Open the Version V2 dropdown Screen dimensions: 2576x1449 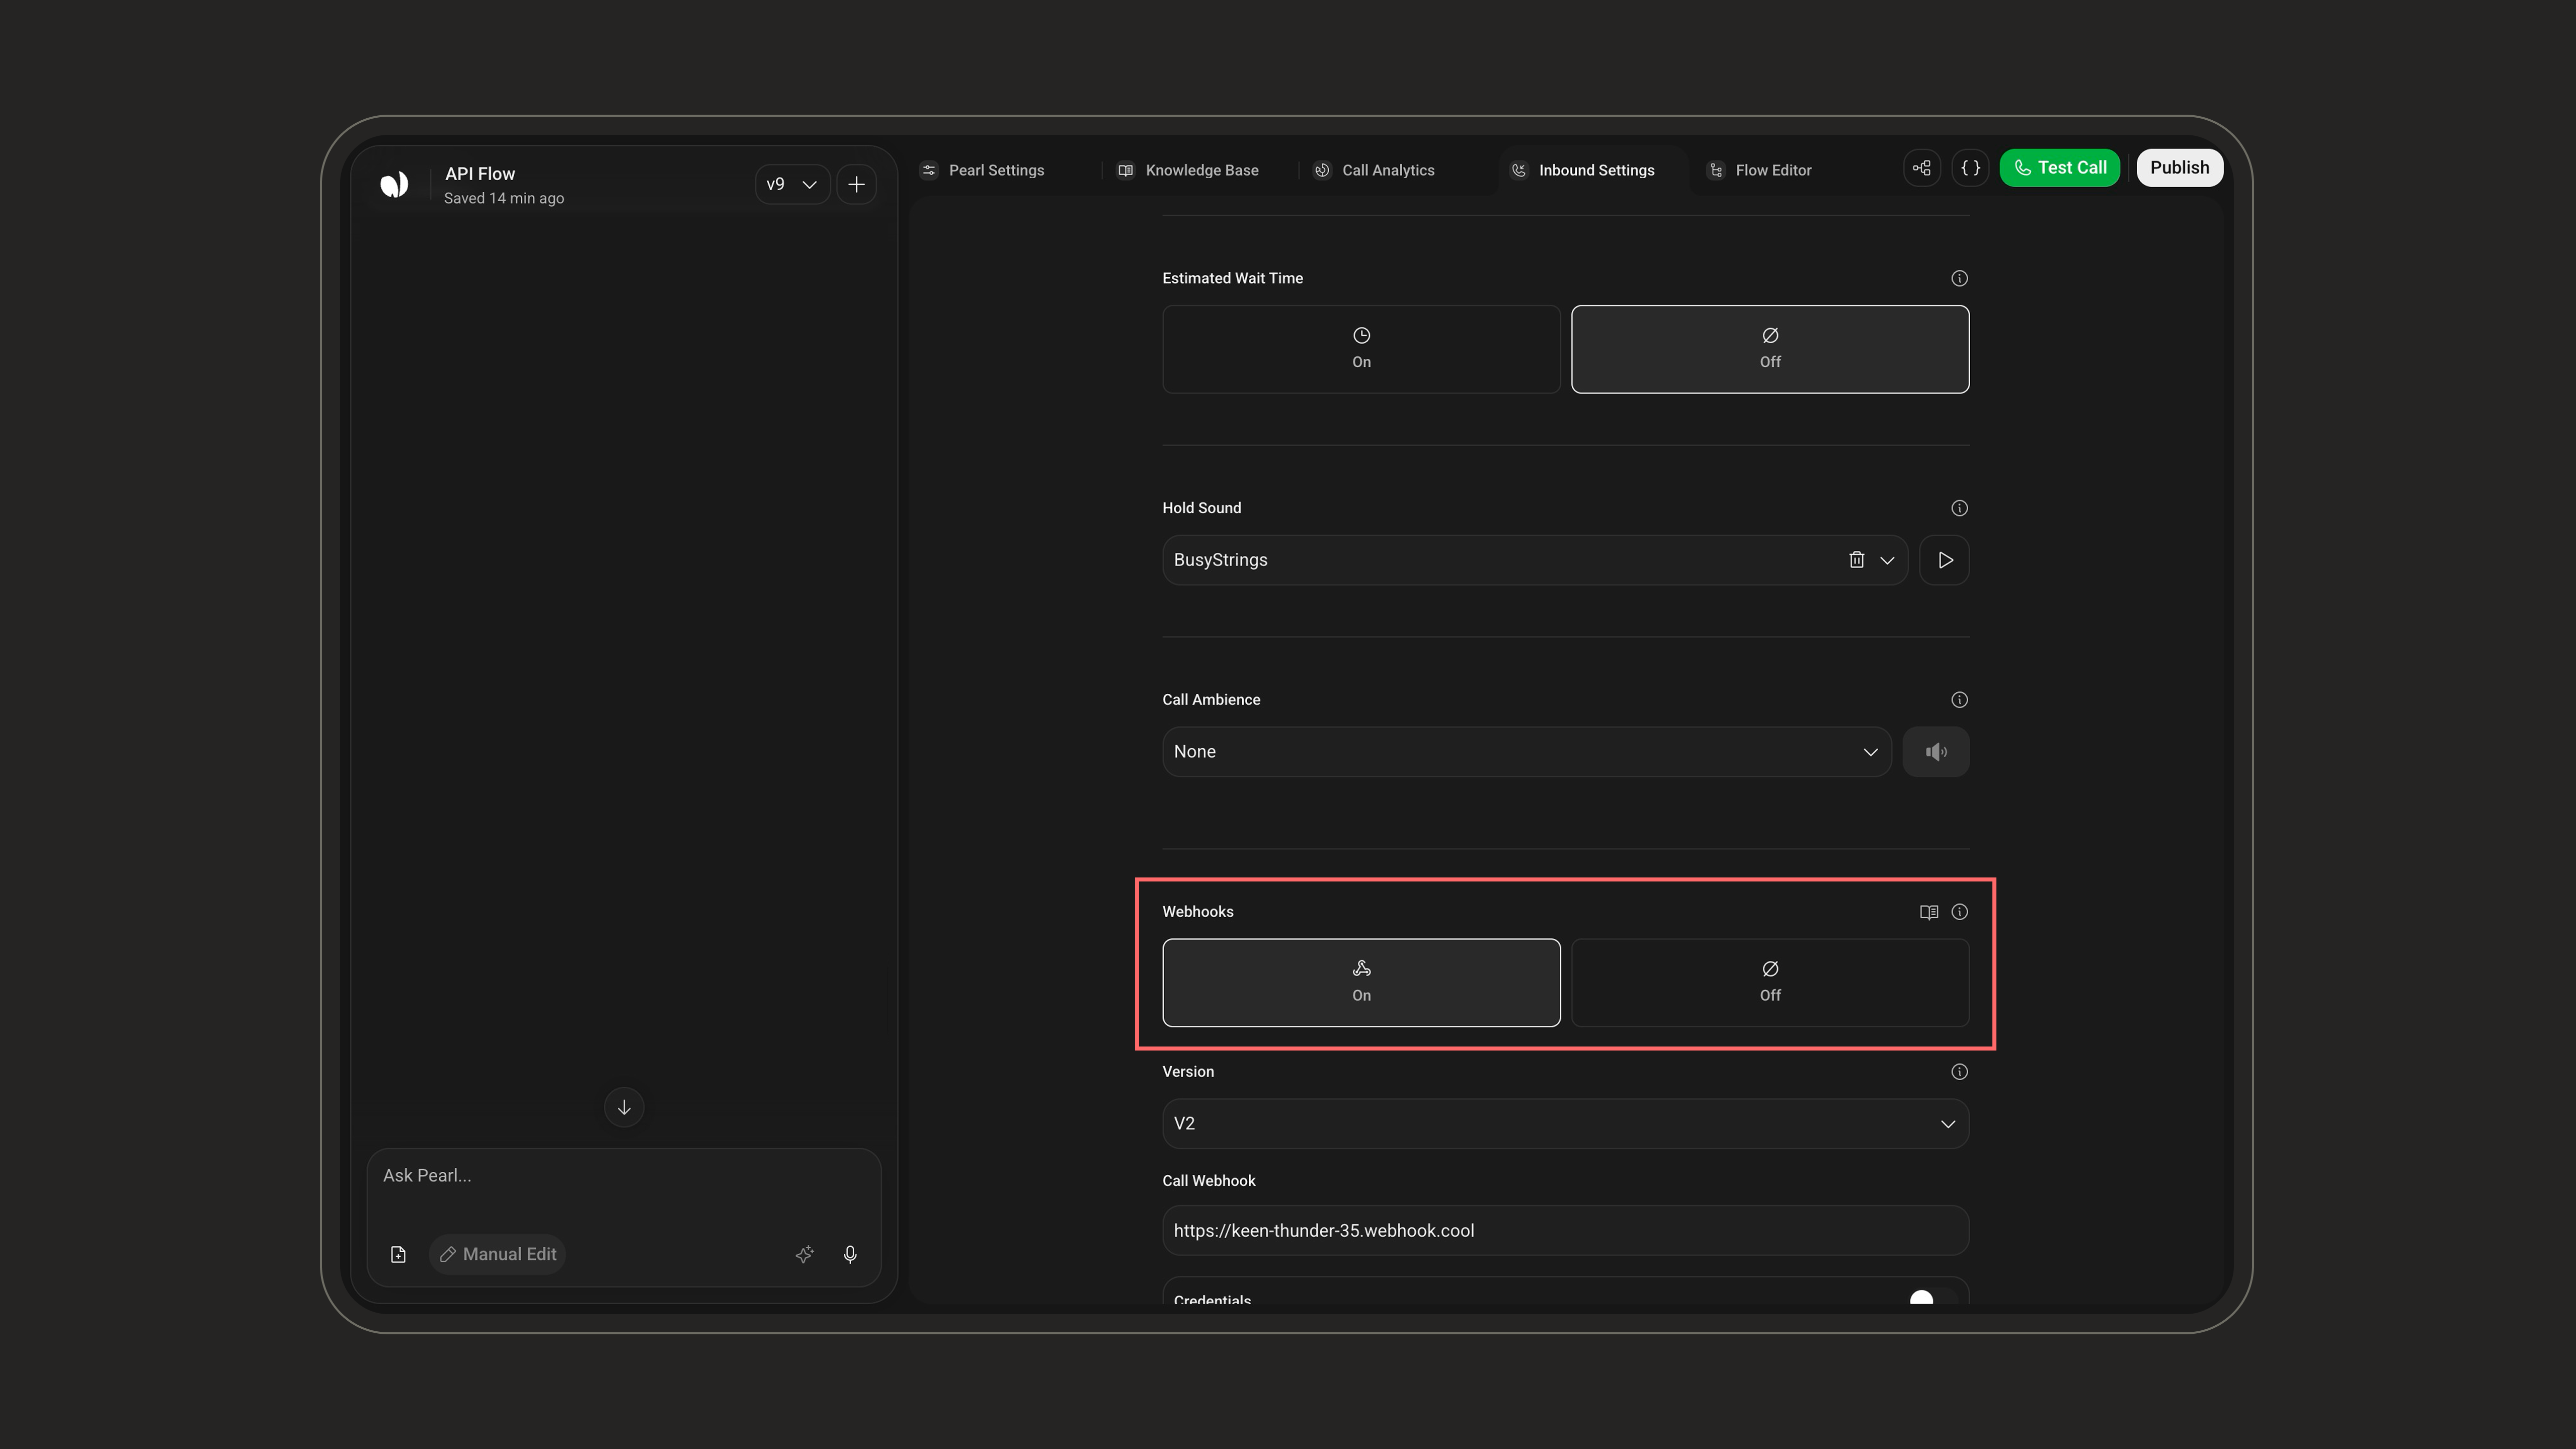pyautogui.click(x=1565, y=1124)
